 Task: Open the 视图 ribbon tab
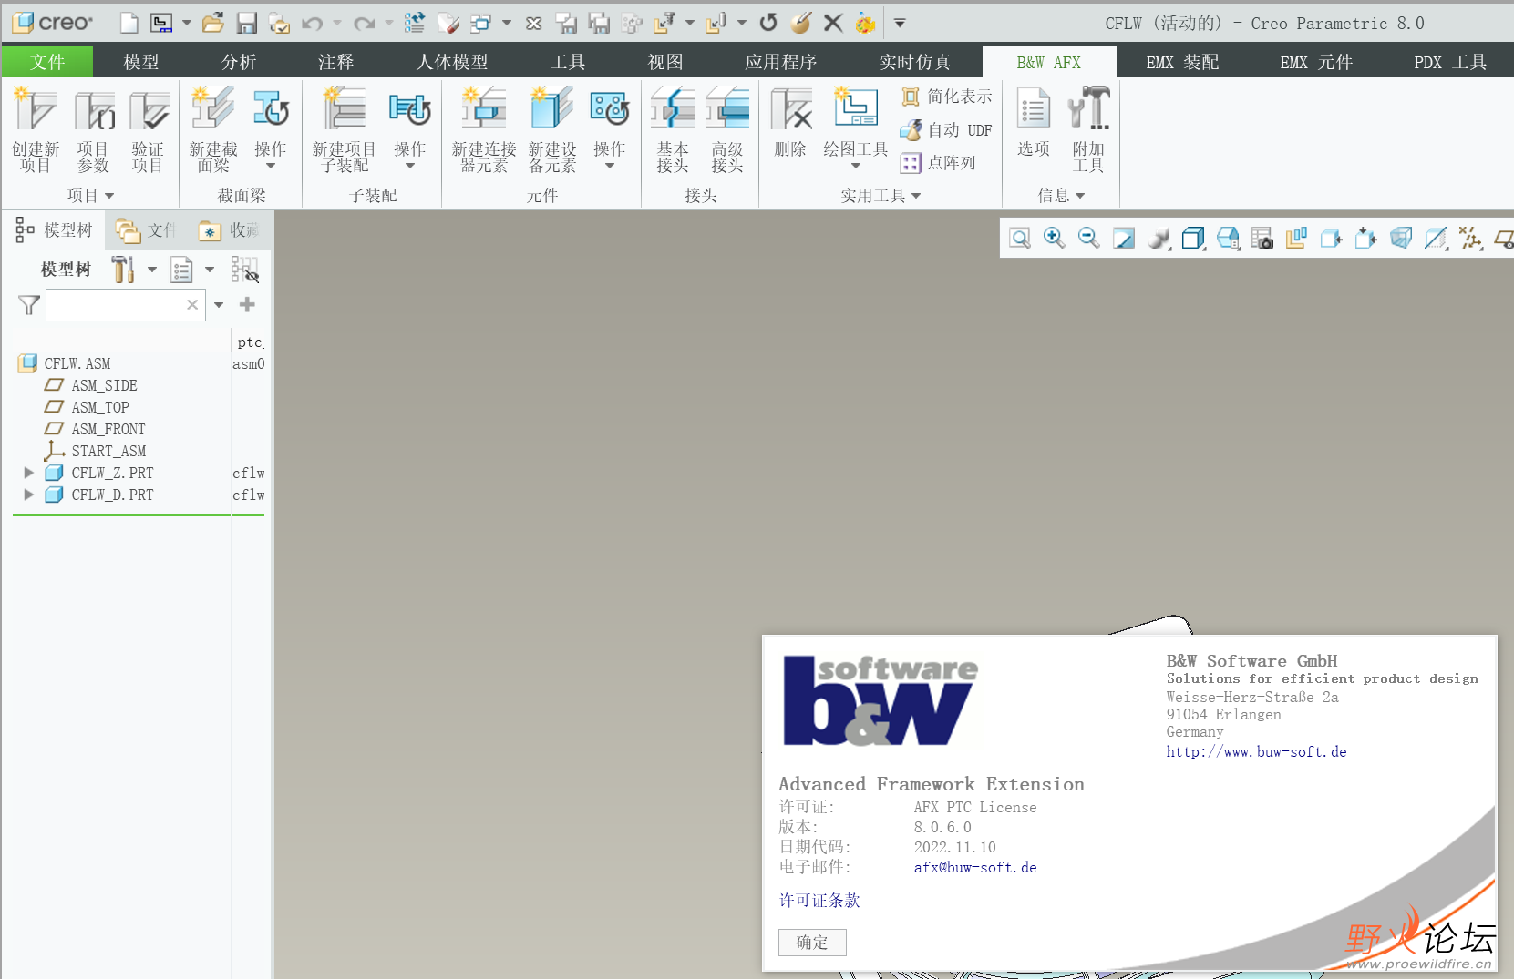pos(665,62)
